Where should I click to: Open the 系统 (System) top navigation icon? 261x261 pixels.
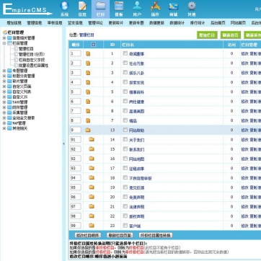pyautogui.click(x=64, y=9)
